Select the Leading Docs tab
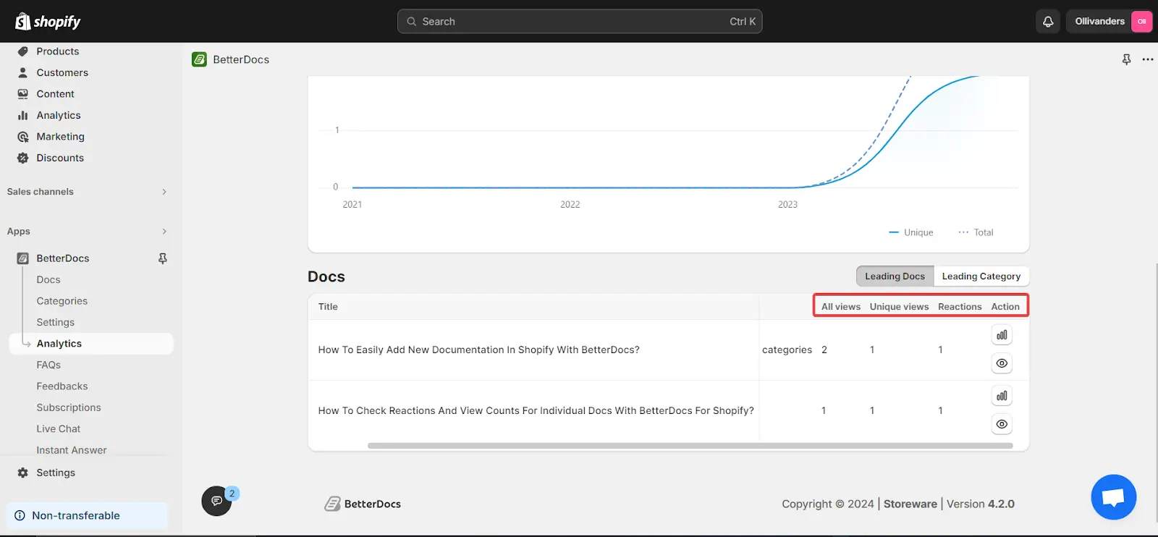 pos(895,276)
